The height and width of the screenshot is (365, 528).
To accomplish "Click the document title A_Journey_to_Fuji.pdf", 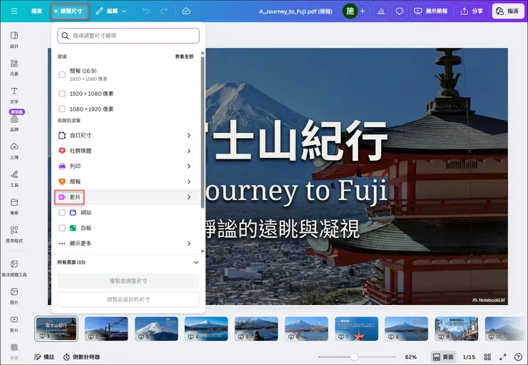I will [295, 11].
